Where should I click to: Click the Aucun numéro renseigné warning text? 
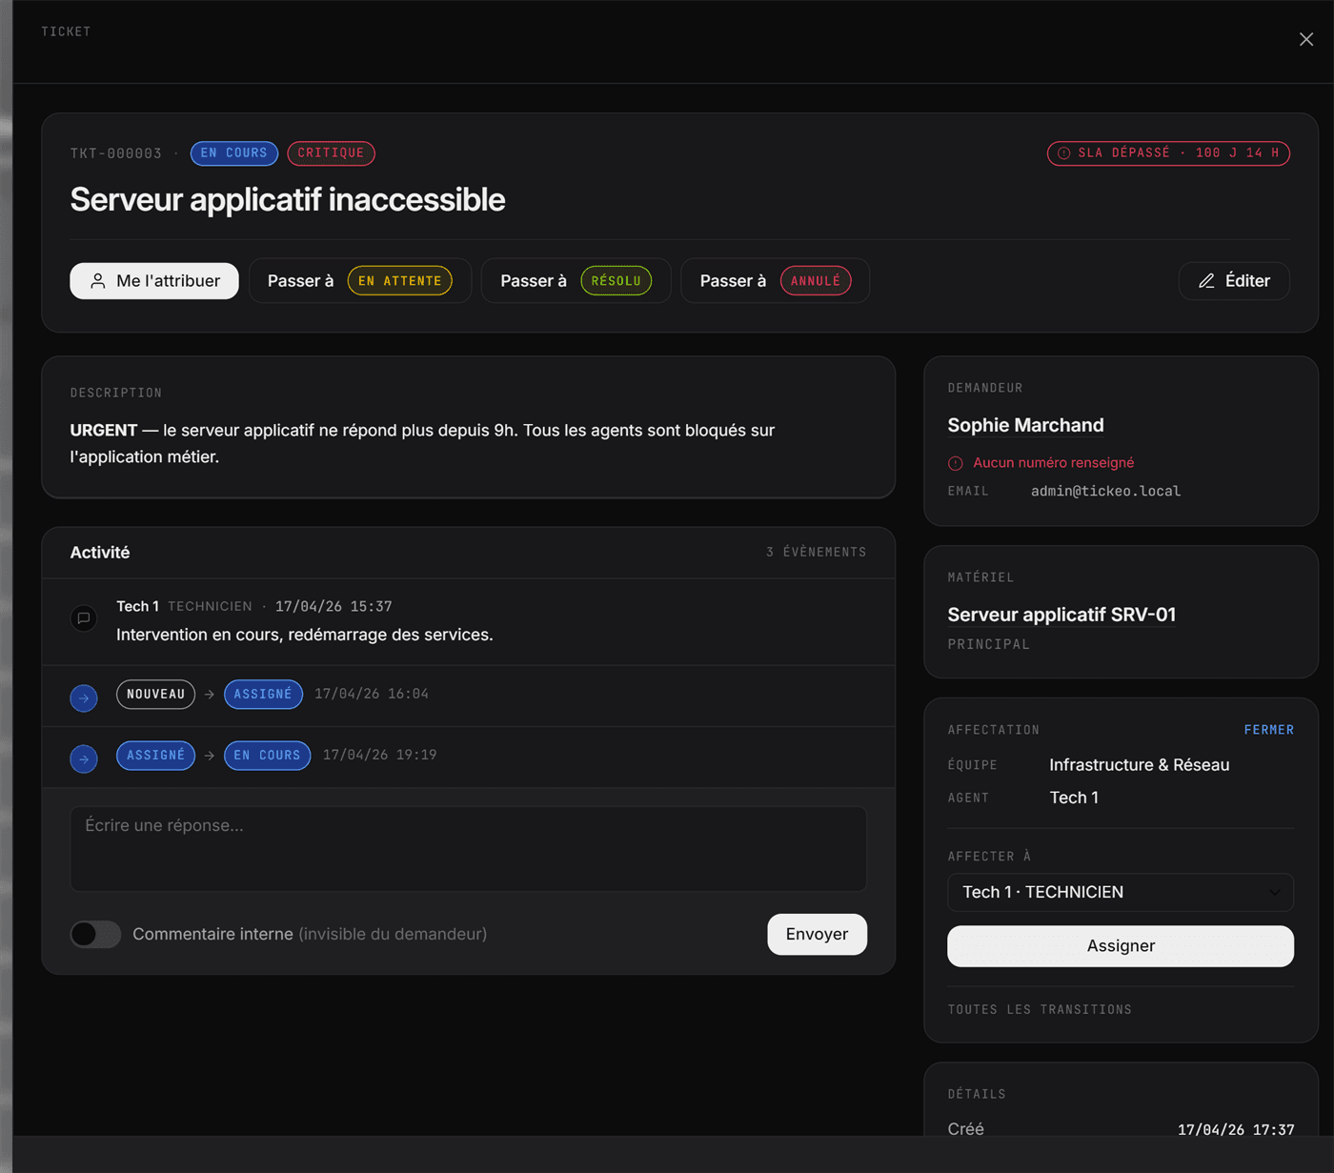click(1053, 463)
